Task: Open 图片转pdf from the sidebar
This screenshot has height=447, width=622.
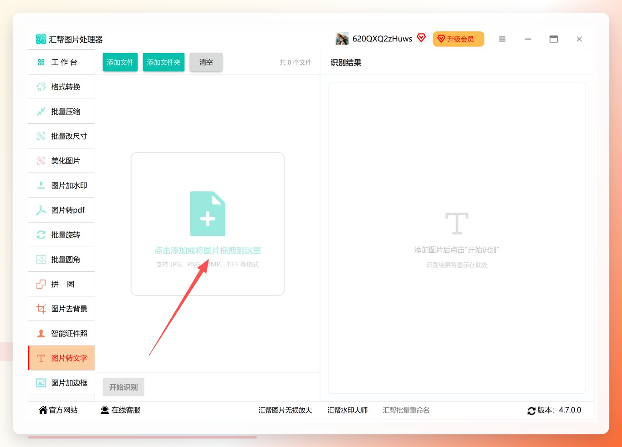Action: pos(61,210)
